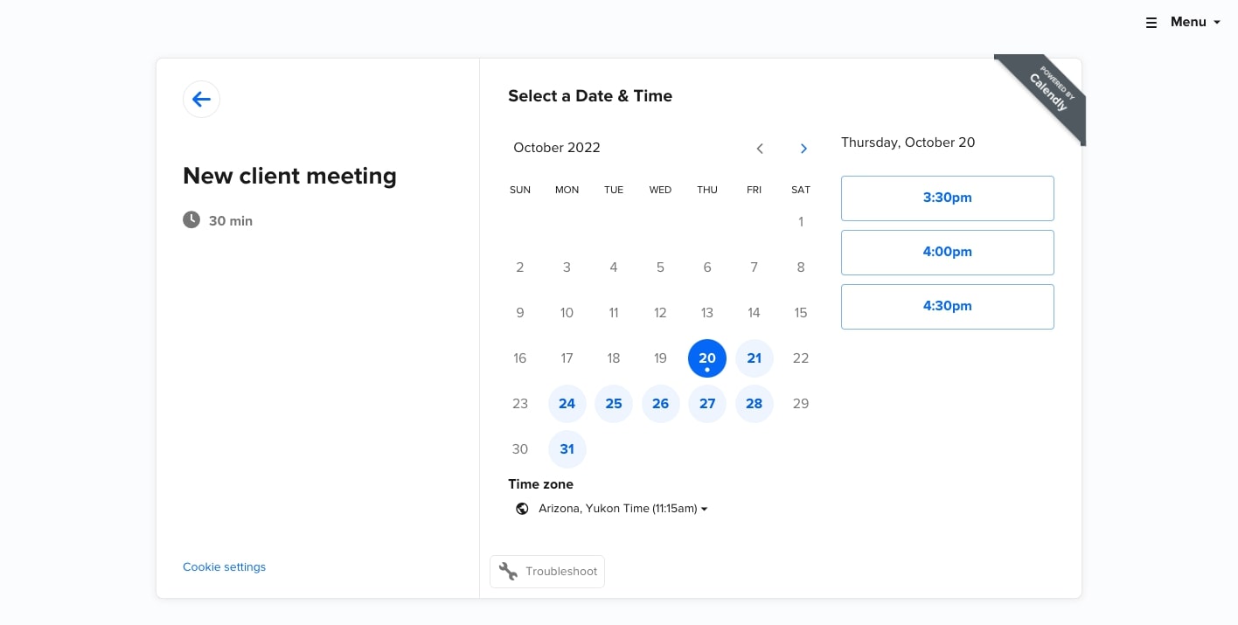Select the currently highlighted October 20 date
This screenshot has width=1238, height=625.
click(x=706, y=358)
